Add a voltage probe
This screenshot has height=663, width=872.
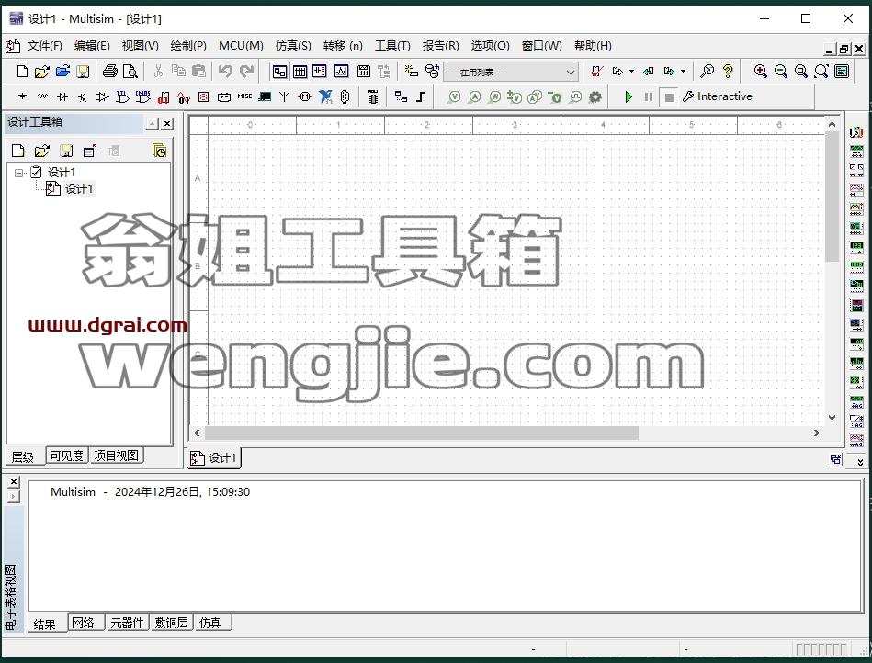pyautogui.click(x=454, y=96)
